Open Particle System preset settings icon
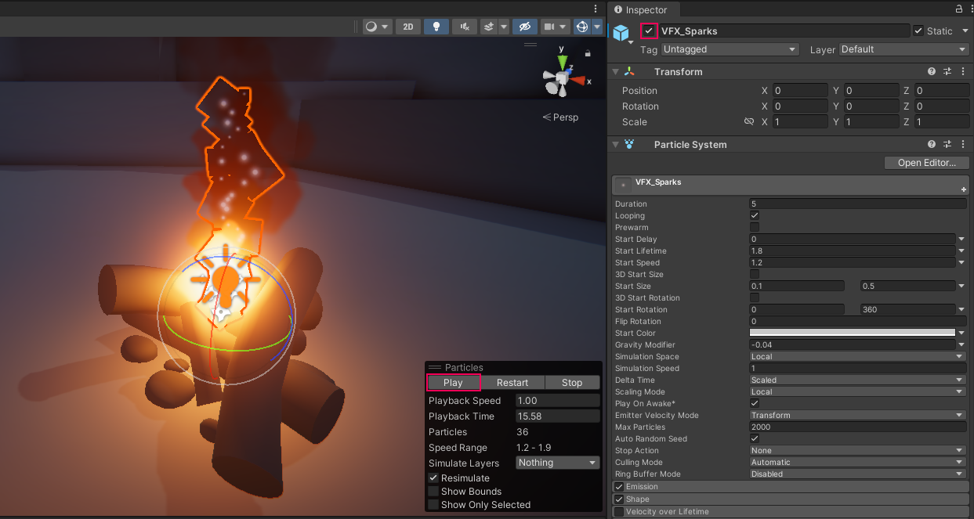Screen dimensions: 974x519 tap(947, 144)
